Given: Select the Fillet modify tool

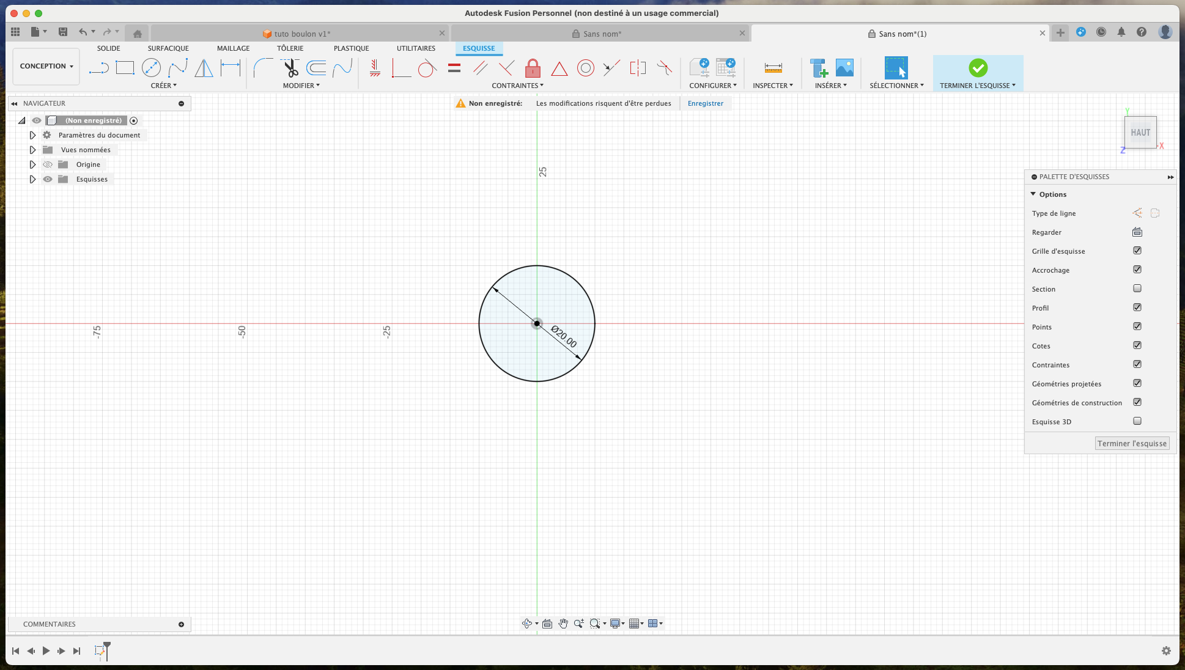Looking at the screenshot, I should click(263, 68).
